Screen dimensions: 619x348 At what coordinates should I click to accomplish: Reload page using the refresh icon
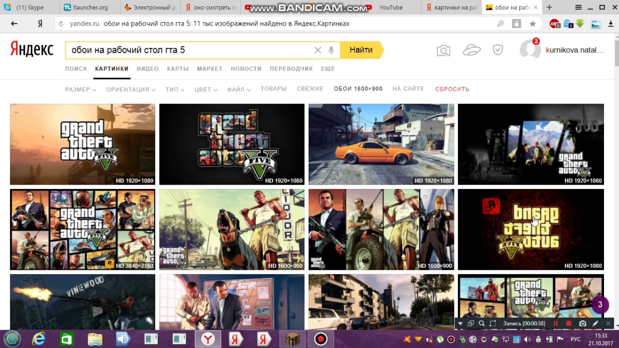coord(60,24)
